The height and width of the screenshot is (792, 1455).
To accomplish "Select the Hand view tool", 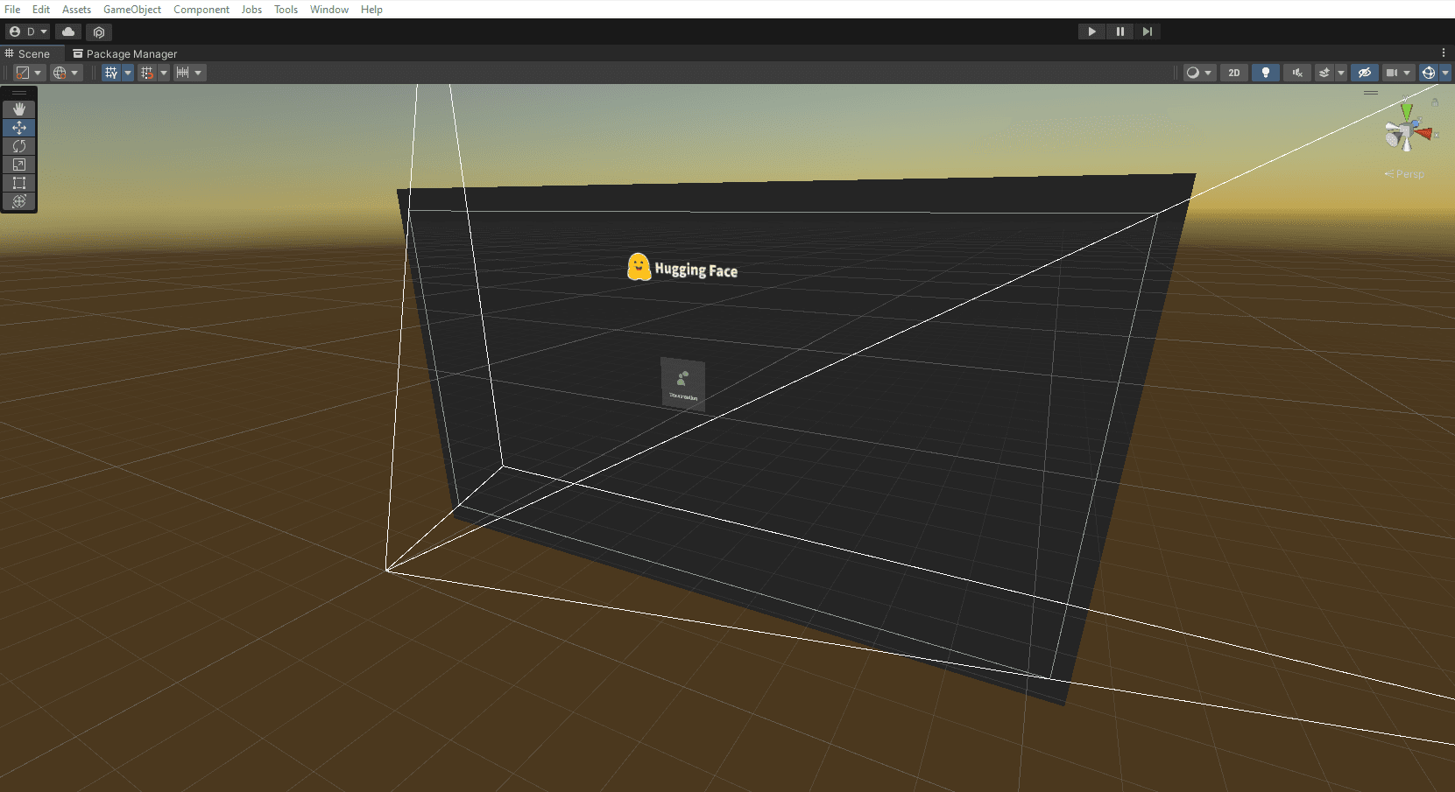I will [x=19, y=109].
